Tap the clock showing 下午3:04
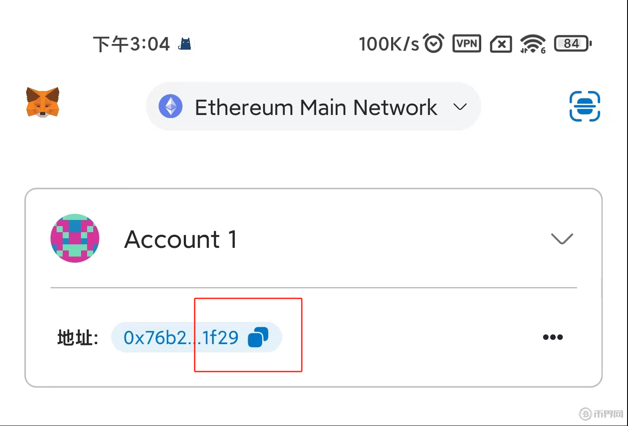Image resolution: width=628 pixels, height=426 pixels. 131,44
